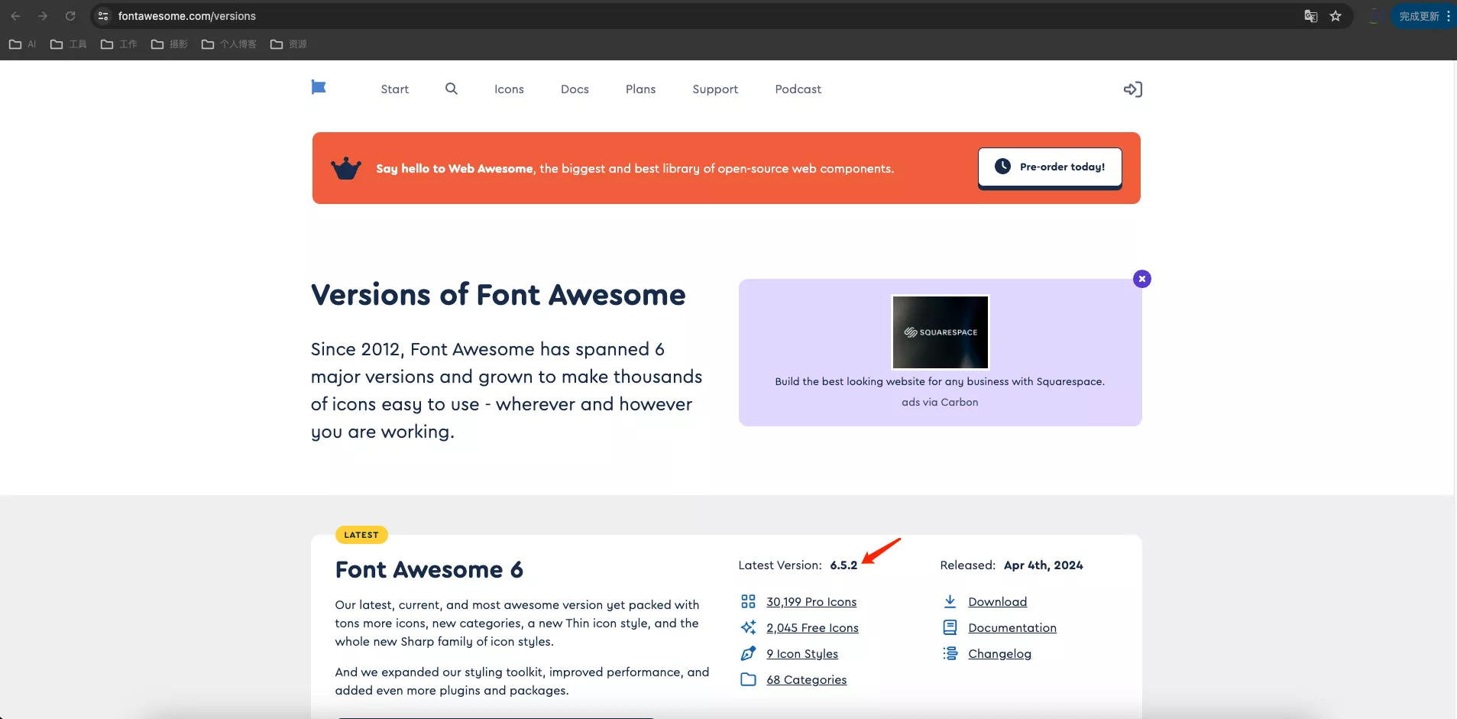The height and width of the screenshot is (719, 1457).
Task: Close the Squarespace ad with X button
Action: coord(1142,279)
